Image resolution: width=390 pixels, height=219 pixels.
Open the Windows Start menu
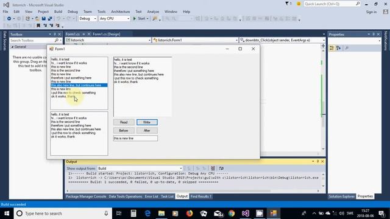(7, 214)
